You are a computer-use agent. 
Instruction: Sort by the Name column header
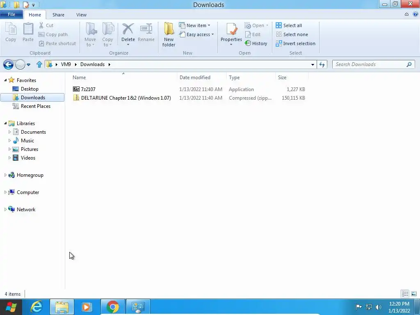79,78
